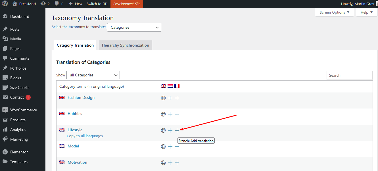Image resolution: width=378 pixels, height=171 pixels.
Task: Click the Dutch add translation plus for Fashion Design
Action: [x=170, y=98]
